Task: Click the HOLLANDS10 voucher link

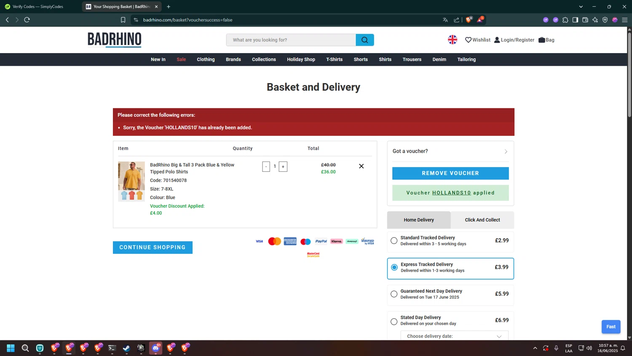Action: tap(452, 193)
